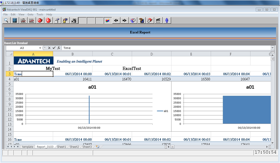Click row 4 label a01 cell
Image resolution: width=280 pixels, height=163 pixels.
(x=33, y=79)
